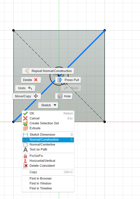The height and width of the screenshot is (199, 140).
Task: Click the Sketch Dimension icon
Action: click(x=26, y=135)
